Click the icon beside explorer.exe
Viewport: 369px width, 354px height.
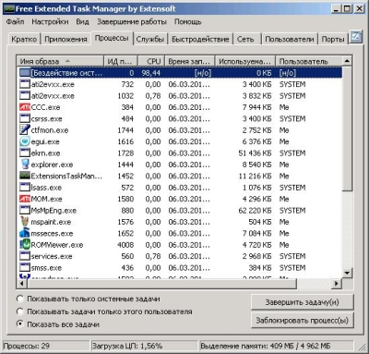pyautogui.click(x=25, y=165)
